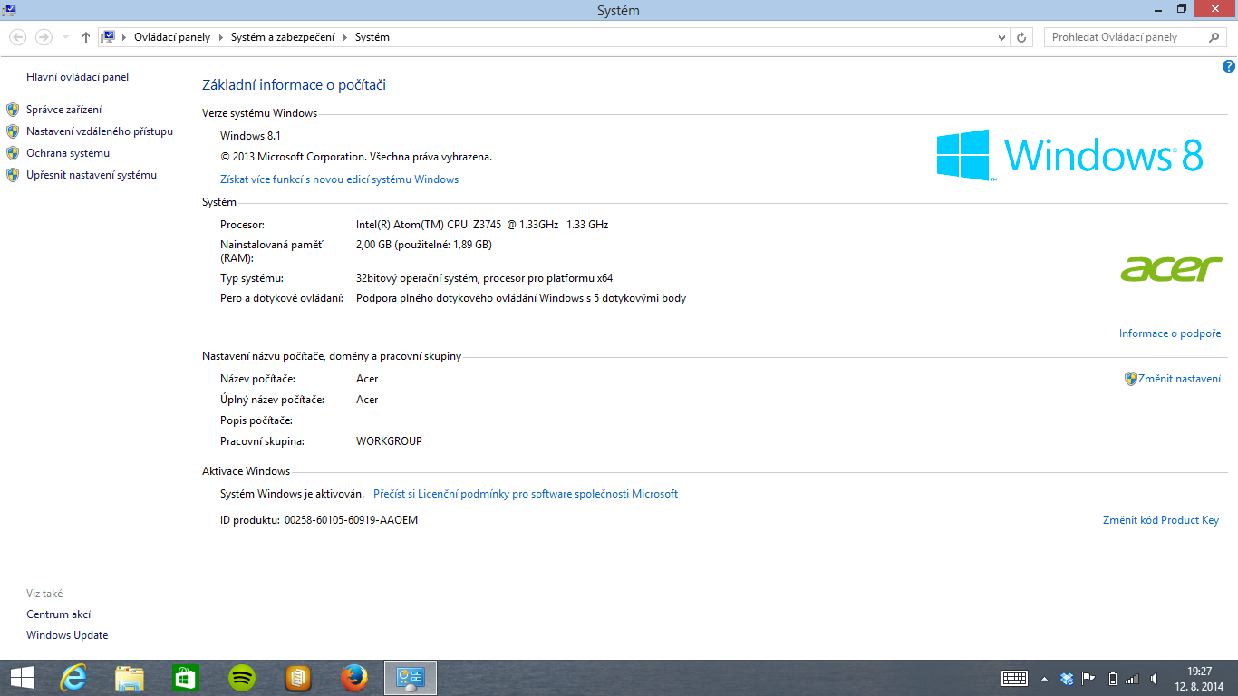Open Nastavení vzdáleného přístupu
The image size is (1238, 696).
100,131
